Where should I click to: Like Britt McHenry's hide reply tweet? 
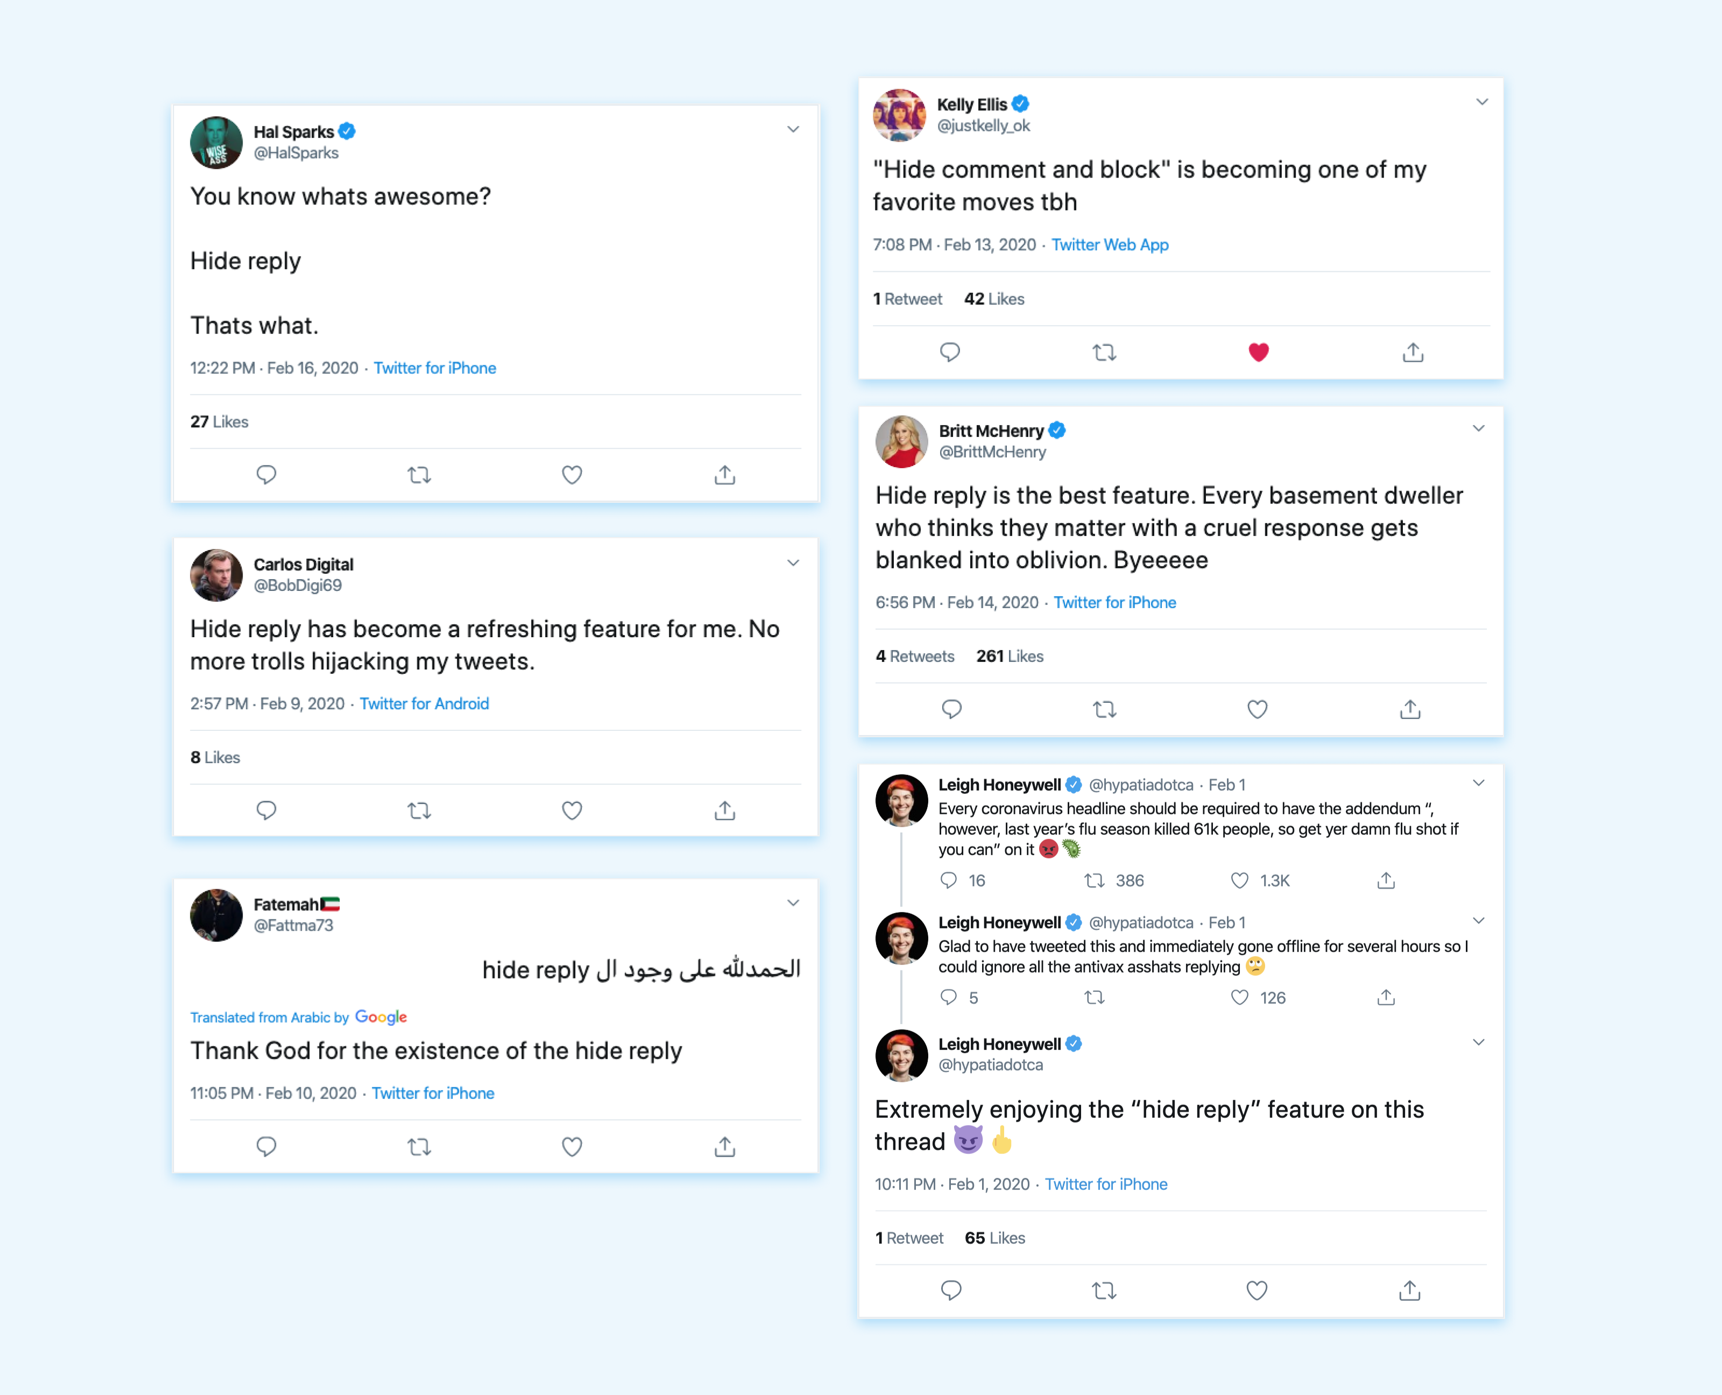point(1257,709)
